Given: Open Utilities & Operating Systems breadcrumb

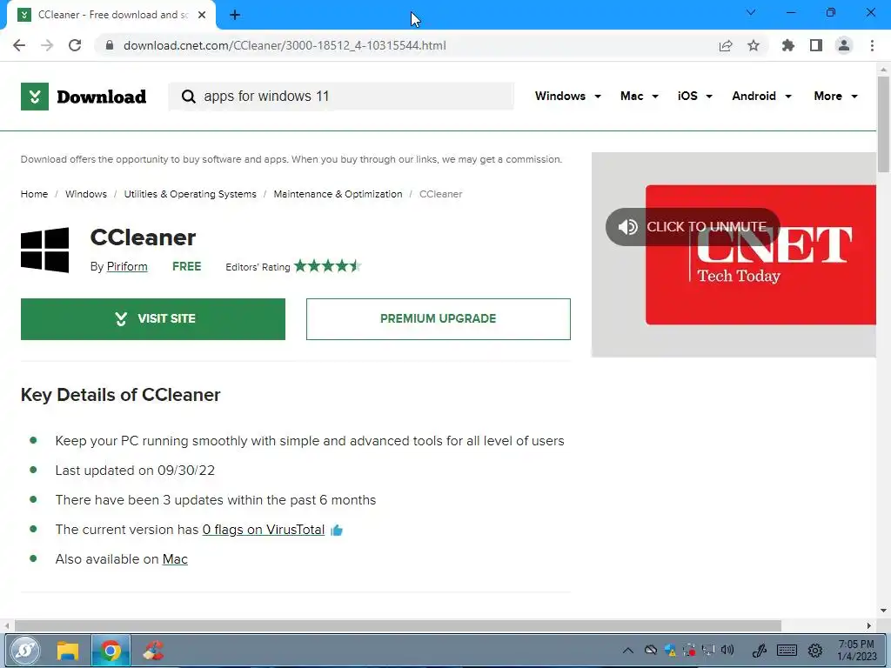Looking at the screenshot, I should pyautogui.click(x=190, y=194).
